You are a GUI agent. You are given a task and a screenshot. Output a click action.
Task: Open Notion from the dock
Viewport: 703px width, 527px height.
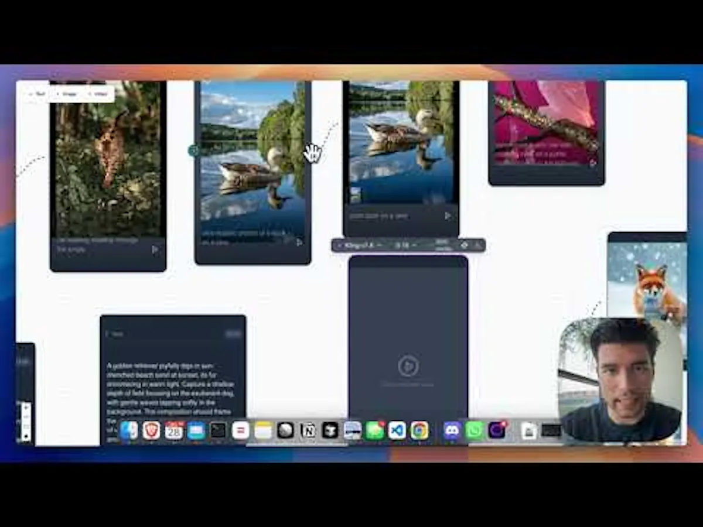click(x=308, y=430)
